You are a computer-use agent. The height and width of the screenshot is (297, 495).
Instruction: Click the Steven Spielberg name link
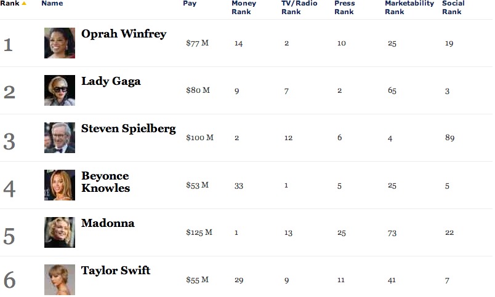(129, 129)
